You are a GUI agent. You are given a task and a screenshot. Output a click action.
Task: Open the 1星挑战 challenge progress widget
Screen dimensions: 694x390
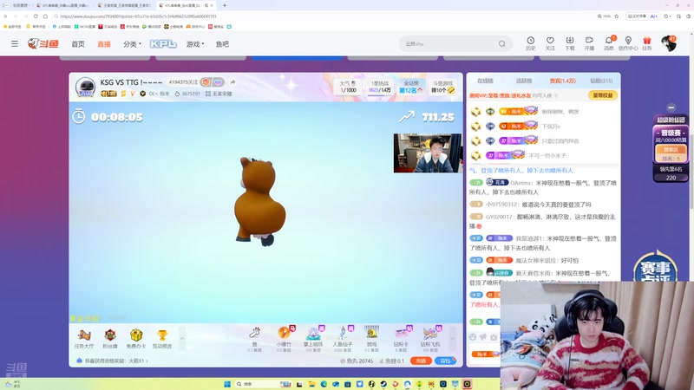click(x=379, y=87)
